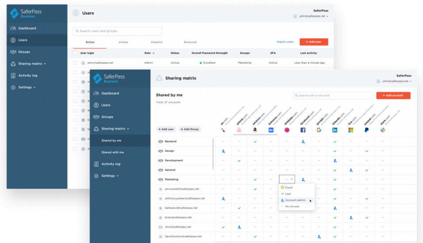Image resolution: width=423 pixels, height=243 pixels.
Task: Click the admin icon in Design aa.com cell
Action: [223, 151]
